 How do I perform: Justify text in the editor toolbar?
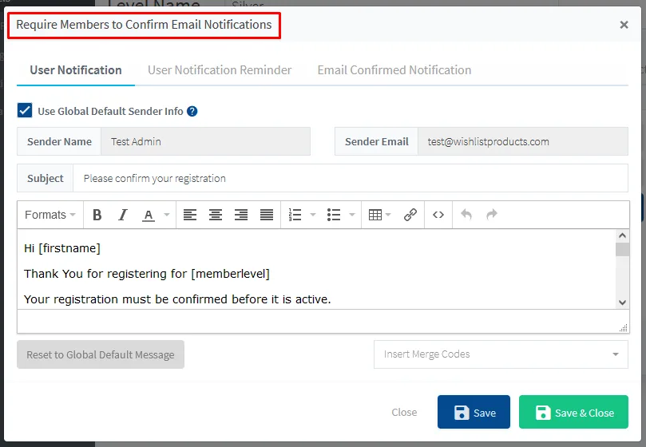tap(267, 215)
